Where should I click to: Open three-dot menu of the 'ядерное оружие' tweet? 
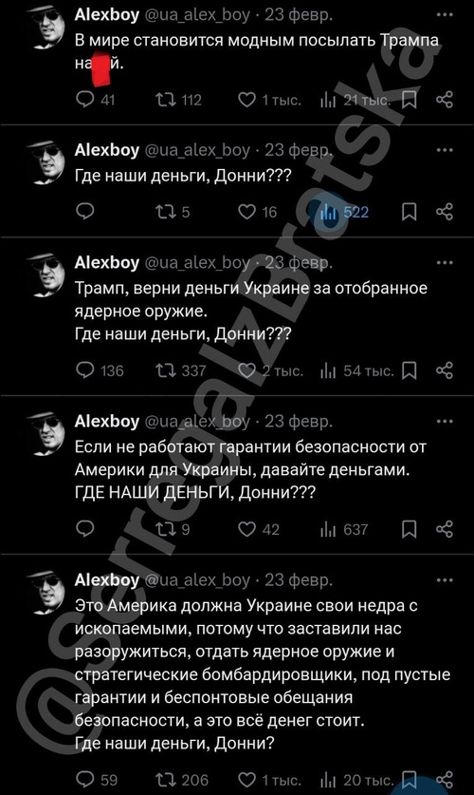click(445, 263)
